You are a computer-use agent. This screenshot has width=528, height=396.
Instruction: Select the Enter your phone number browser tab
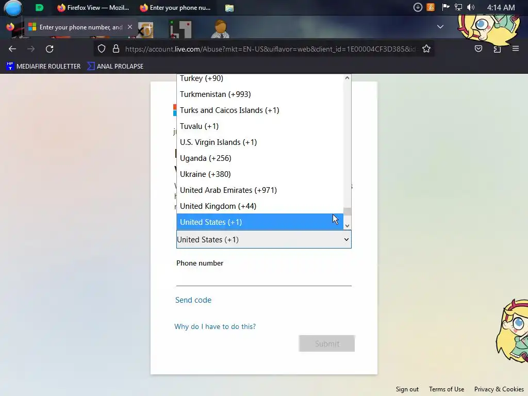pos(81,27)
